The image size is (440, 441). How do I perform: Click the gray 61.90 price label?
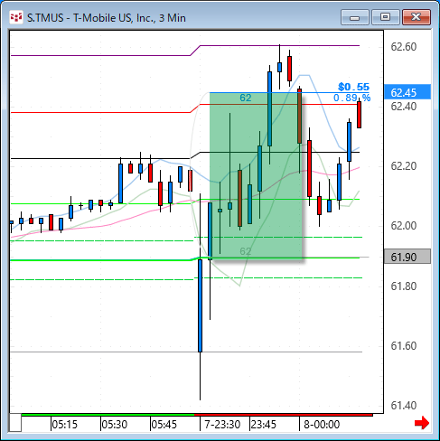click(407, 257)
